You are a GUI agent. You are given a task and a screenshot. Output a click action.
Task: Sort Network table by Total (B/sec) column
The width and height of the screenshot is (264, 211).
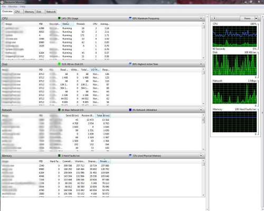103,116
